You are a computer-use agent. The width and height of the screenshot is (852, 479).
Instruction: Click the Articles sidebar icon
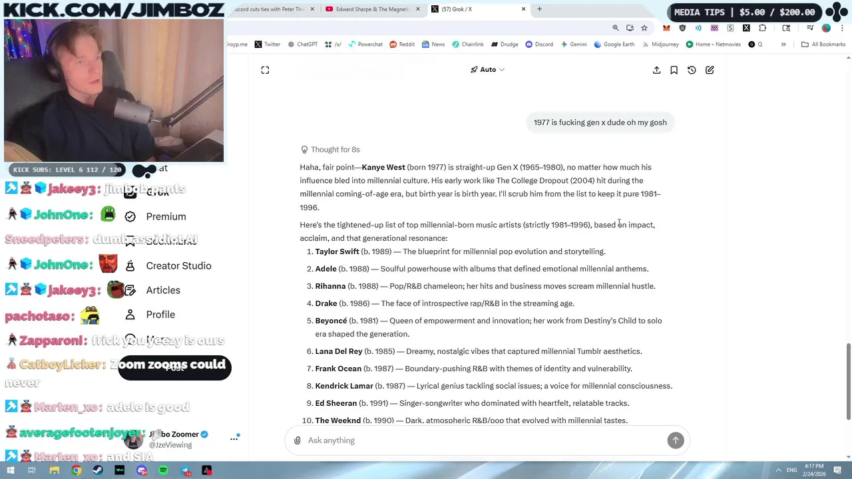130,291
